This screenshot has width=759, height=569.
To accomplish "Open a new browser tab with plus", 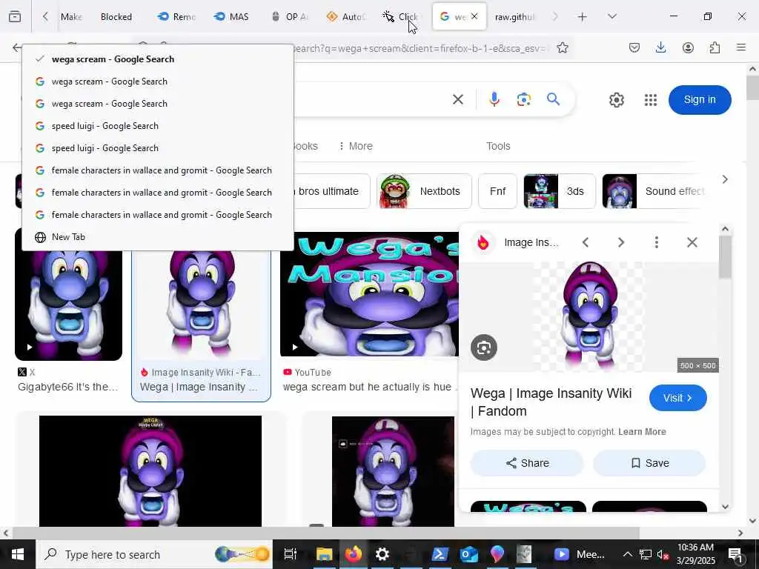I will pyautogui.click(x=583, y=17).
